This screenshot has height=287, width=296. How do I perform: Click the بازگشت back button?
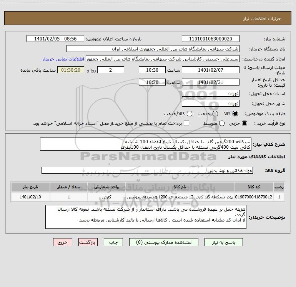coord(88,242)
